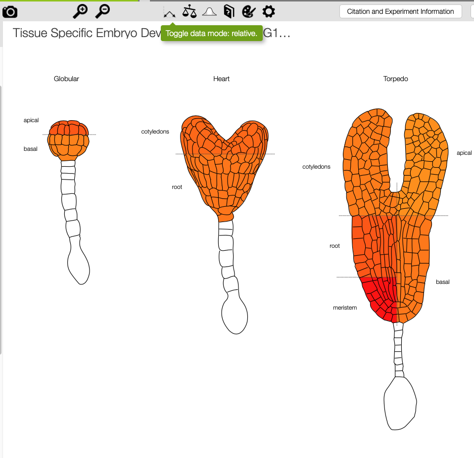Open the help book icon
This screenshot has height=458, width=474.
229,12
